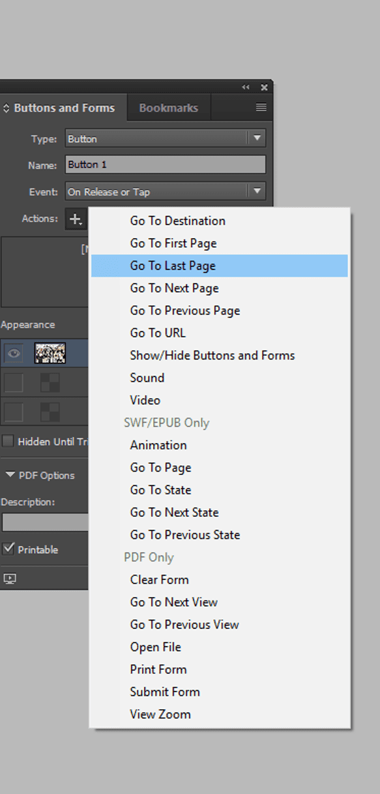Open the Event dropdown showing On Release or Tap
The image size is (380, 794).
tap(166, 192)
